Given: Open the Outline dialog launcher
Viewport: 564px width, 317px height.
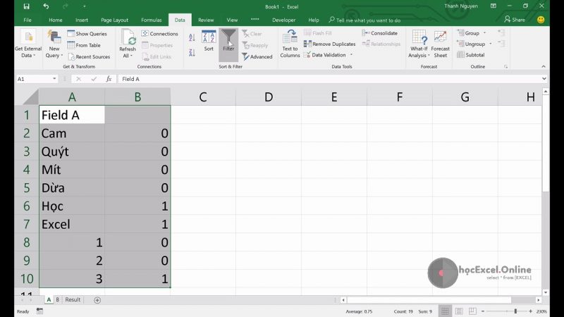Looking at the screenshot, I should pyautogui.click(x=505, y=66).
